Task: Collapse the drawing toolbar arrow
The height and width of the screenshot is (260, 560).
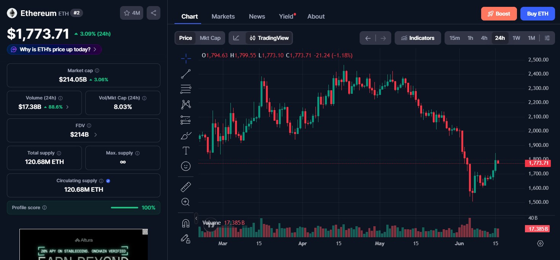Action: click(196, 218)
